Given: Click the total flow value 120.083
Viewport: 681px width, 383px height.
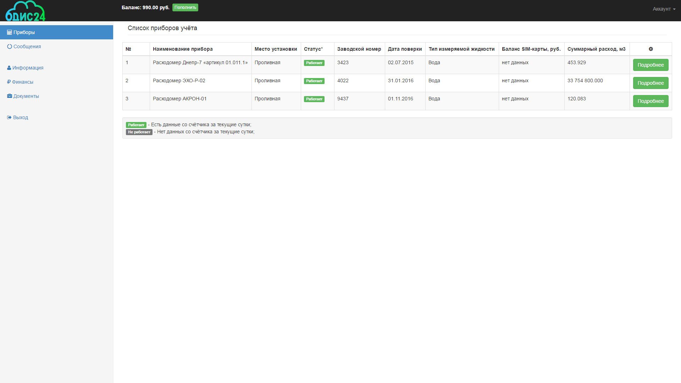Looking at the screenshot, I should 576,99.
